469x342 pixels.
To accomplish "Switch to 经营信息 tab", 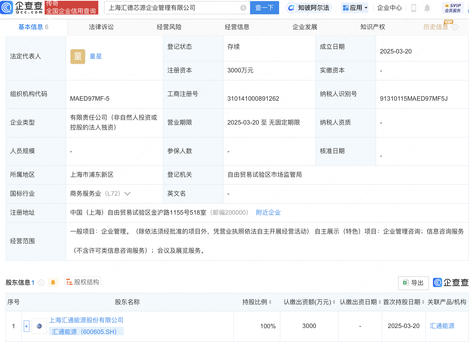I will (x=237, y=27).
